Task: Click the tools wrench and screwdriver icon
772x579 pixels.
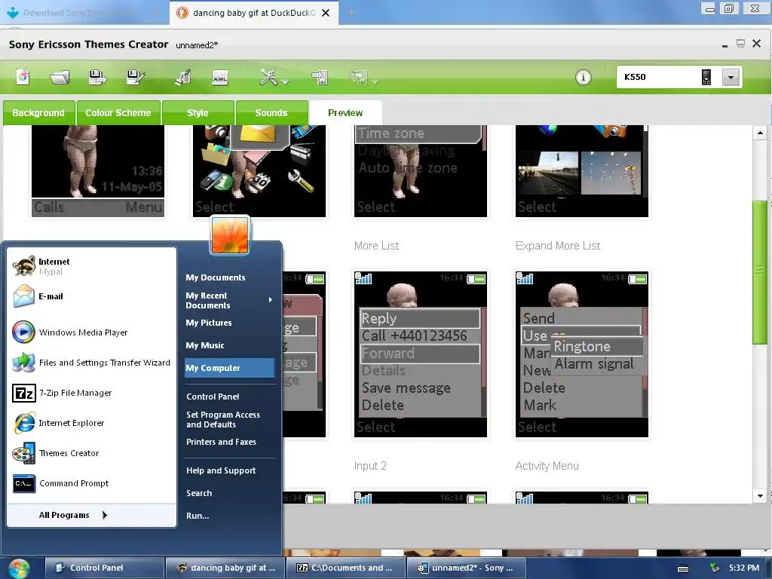Action: 269,78
